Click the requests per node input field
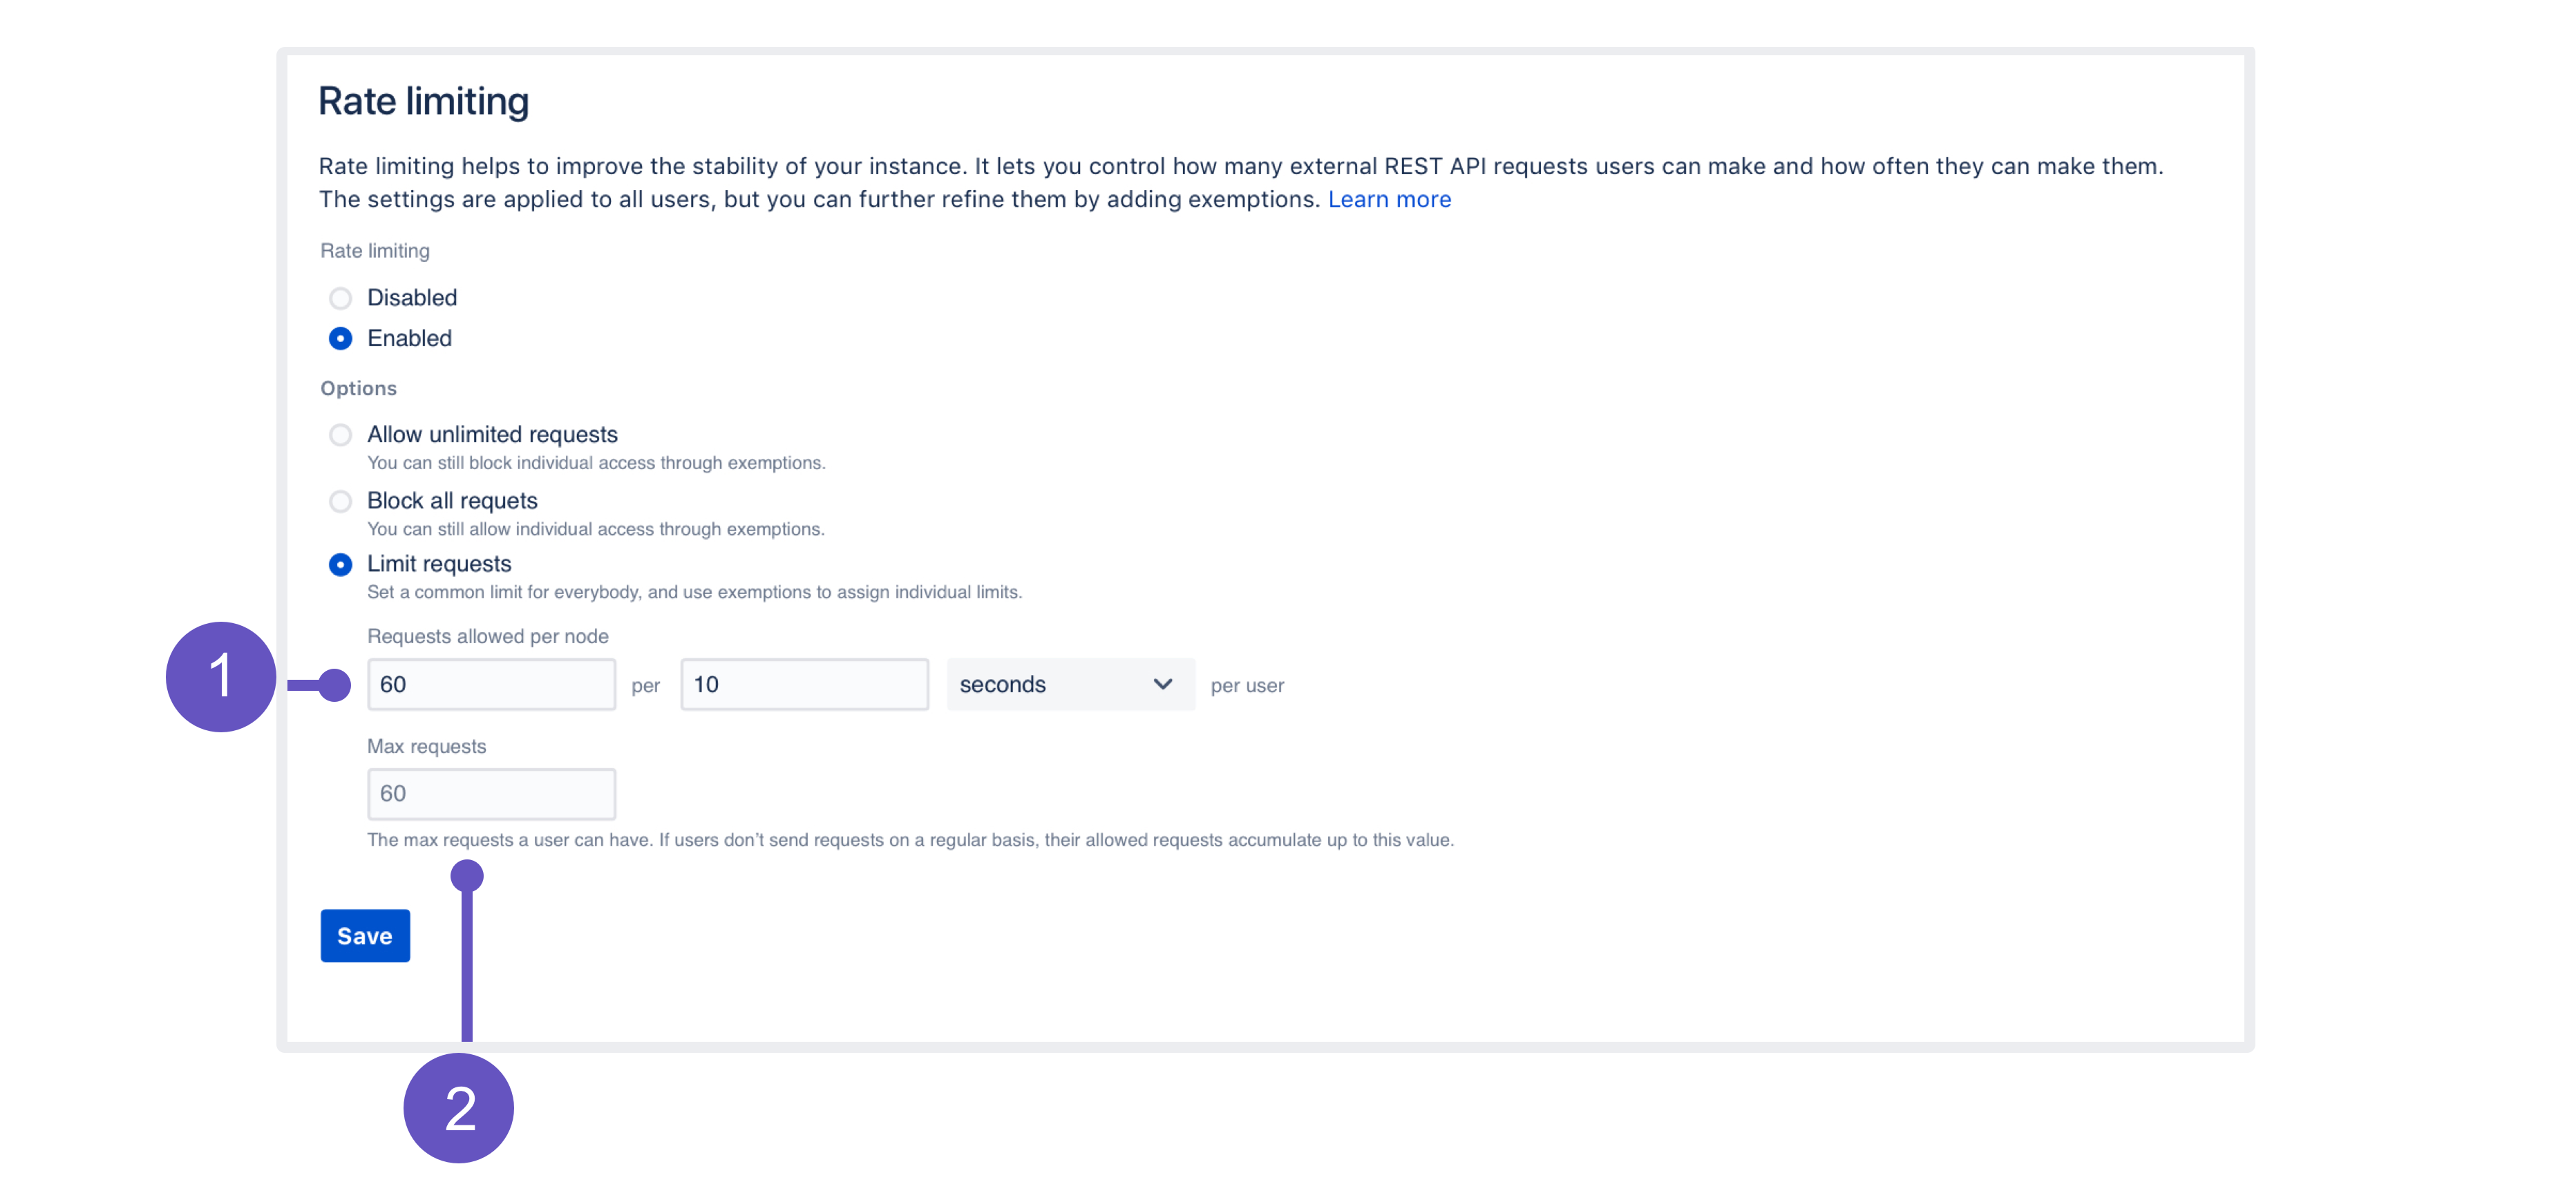The height and width of the screenshot is (1191, 2576). tap(493, 683)
